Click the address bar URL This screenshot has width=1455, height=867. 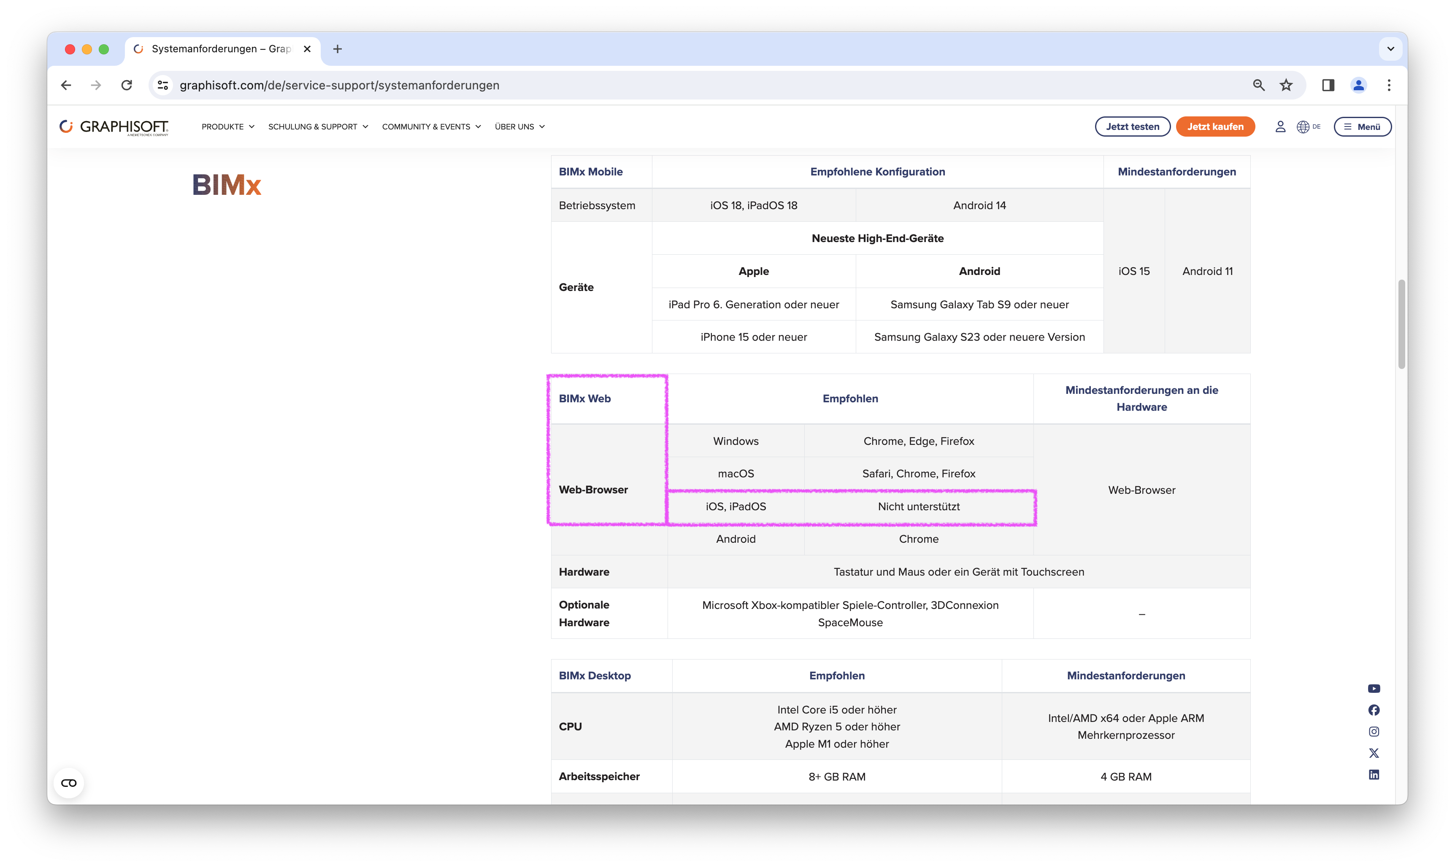[x=339, y=85]
